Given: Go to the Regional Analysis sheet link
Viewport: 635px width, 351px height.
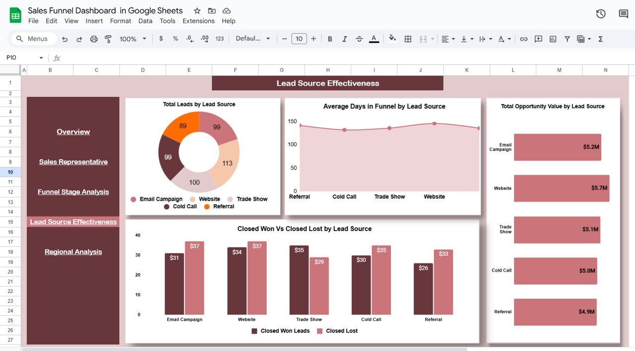Looking at the screenshot, I should tap(73, 252).
